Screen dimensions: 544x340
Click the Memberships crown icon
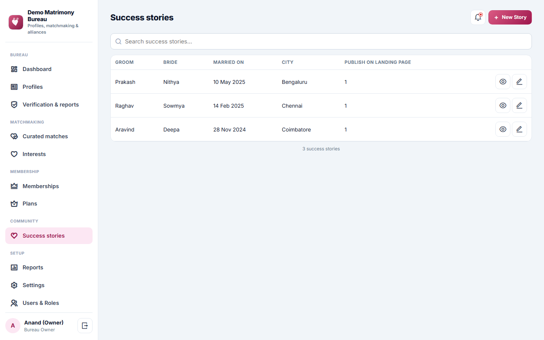pyautogui.click(x=14, y=186)
